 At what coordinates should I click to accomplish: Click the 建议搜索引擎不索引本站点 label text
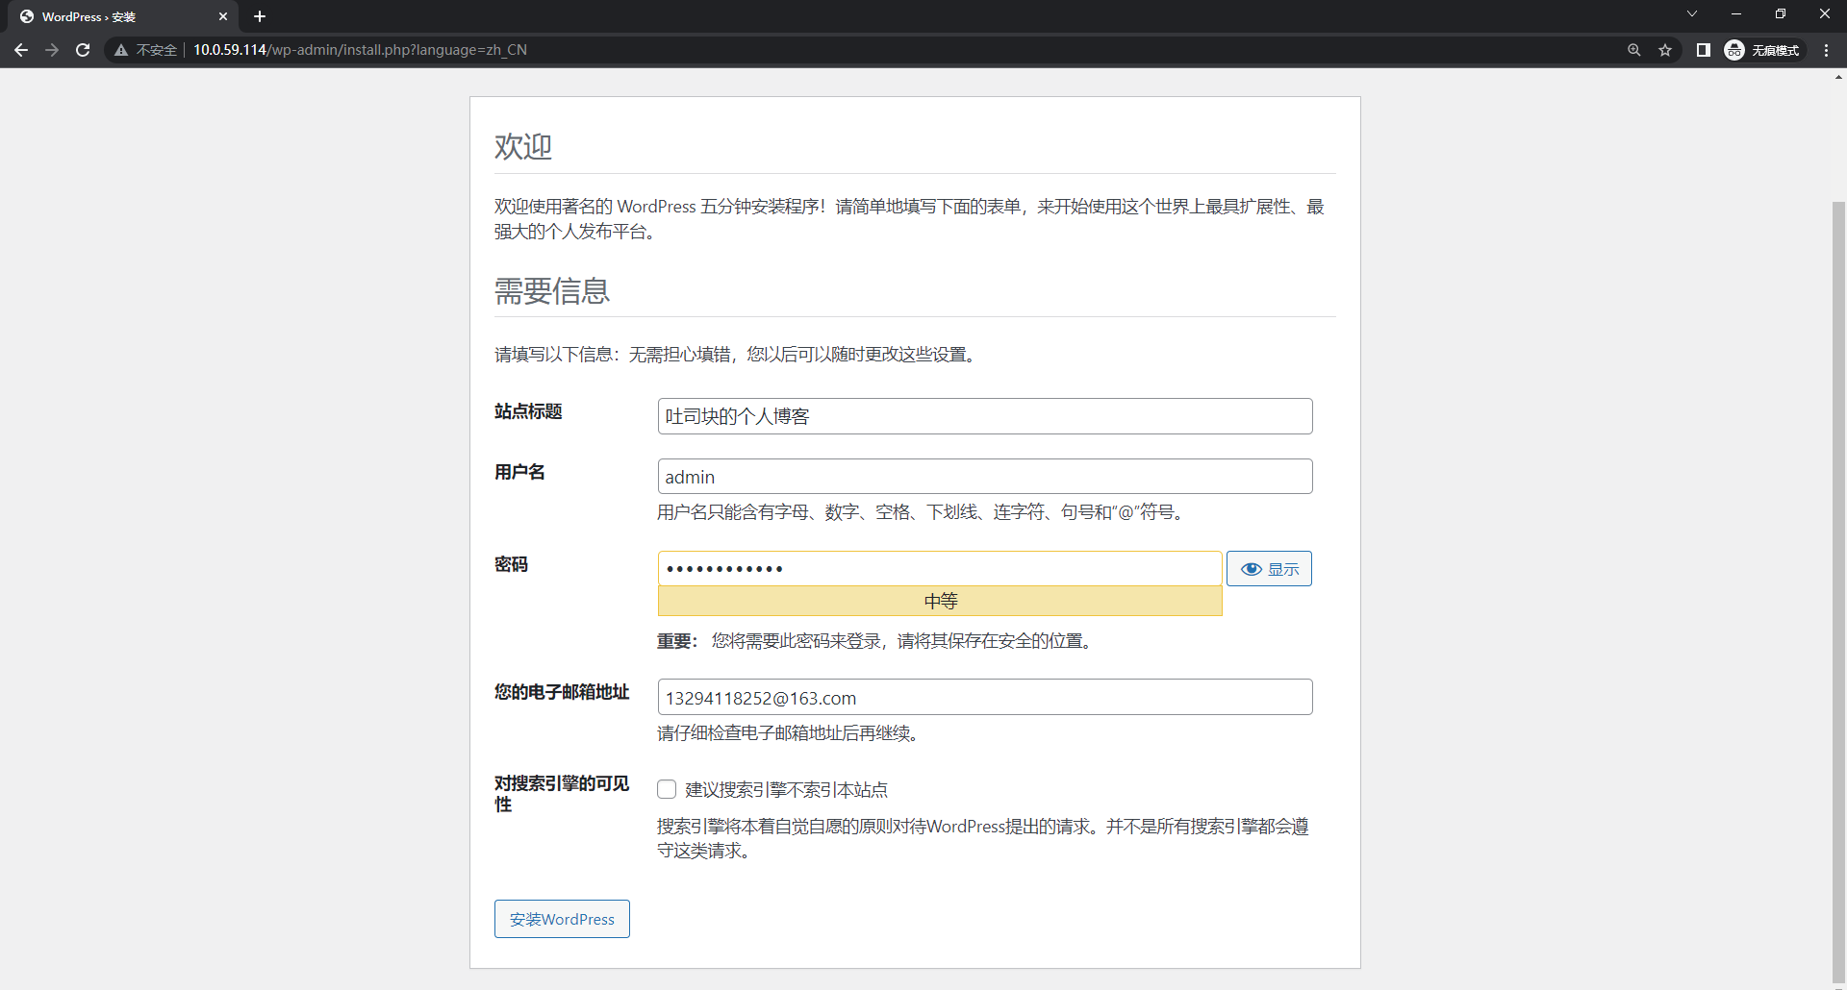click(786, 790)
